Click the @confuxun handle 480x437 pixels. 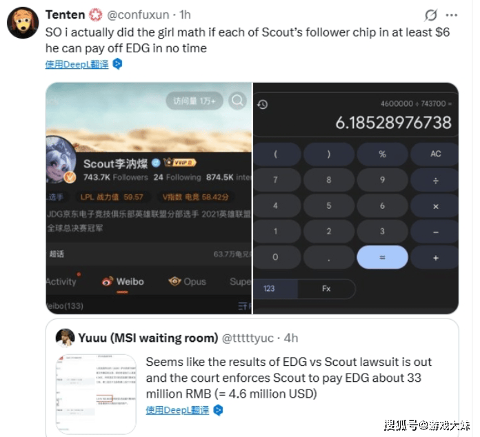pyautogui.click(x=138, y=14)
